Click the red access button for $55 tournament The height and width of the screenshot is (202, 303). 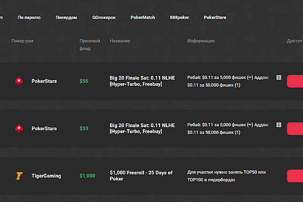point(295,81)
